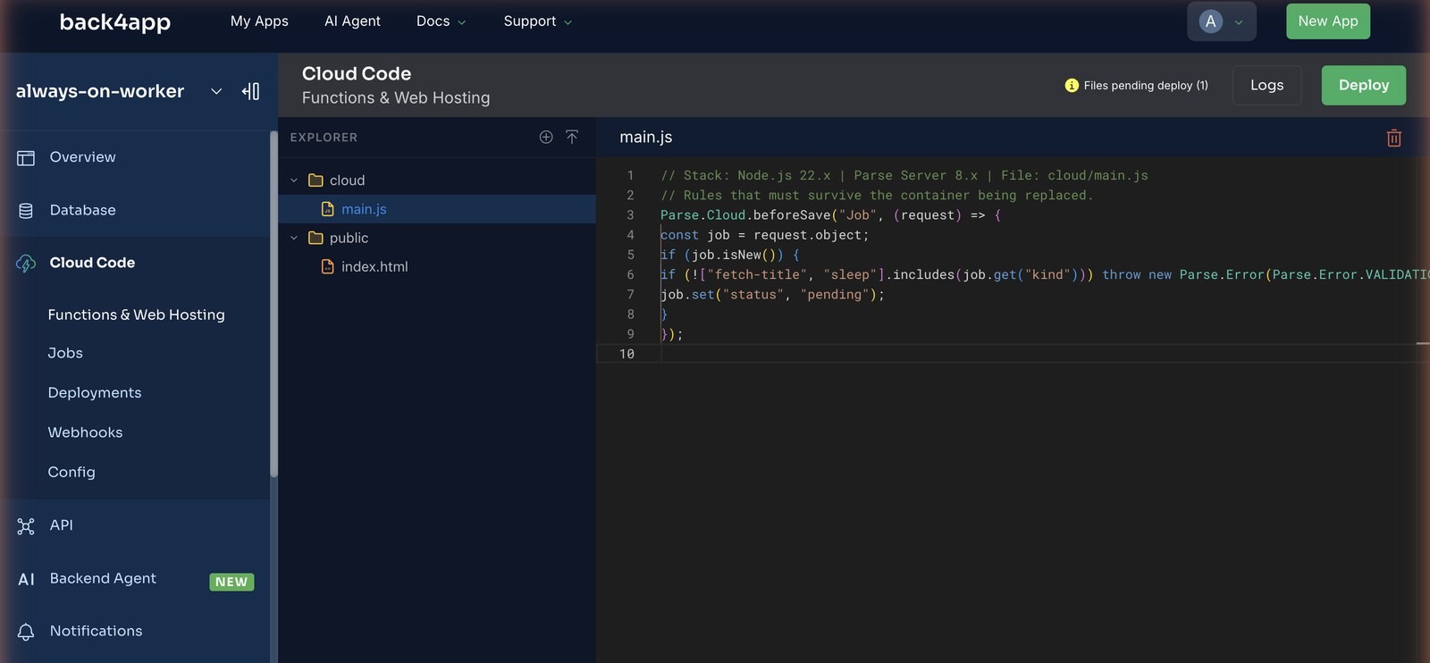Delete main.js with trash icon
This screenshot has height=663, width=1430.
[x=1393, y=138]
